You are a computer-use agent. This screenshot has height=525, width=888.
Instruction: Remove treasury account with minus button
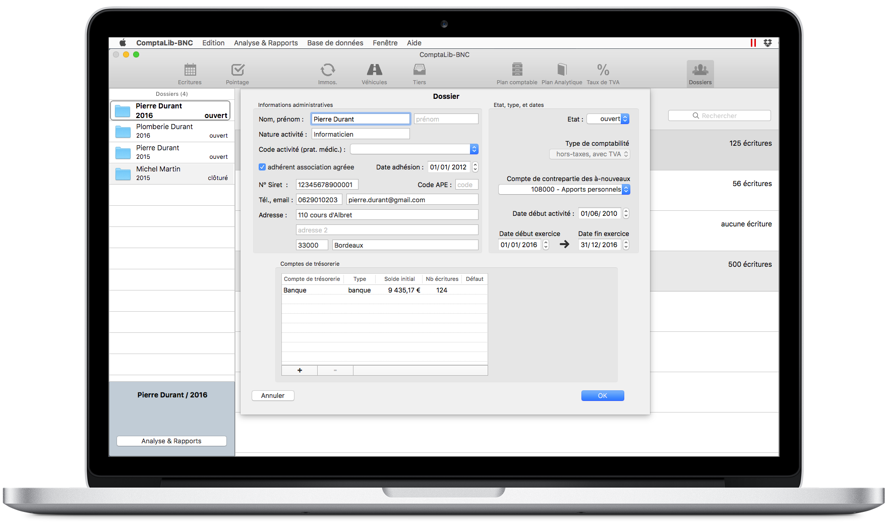[335, 370]
